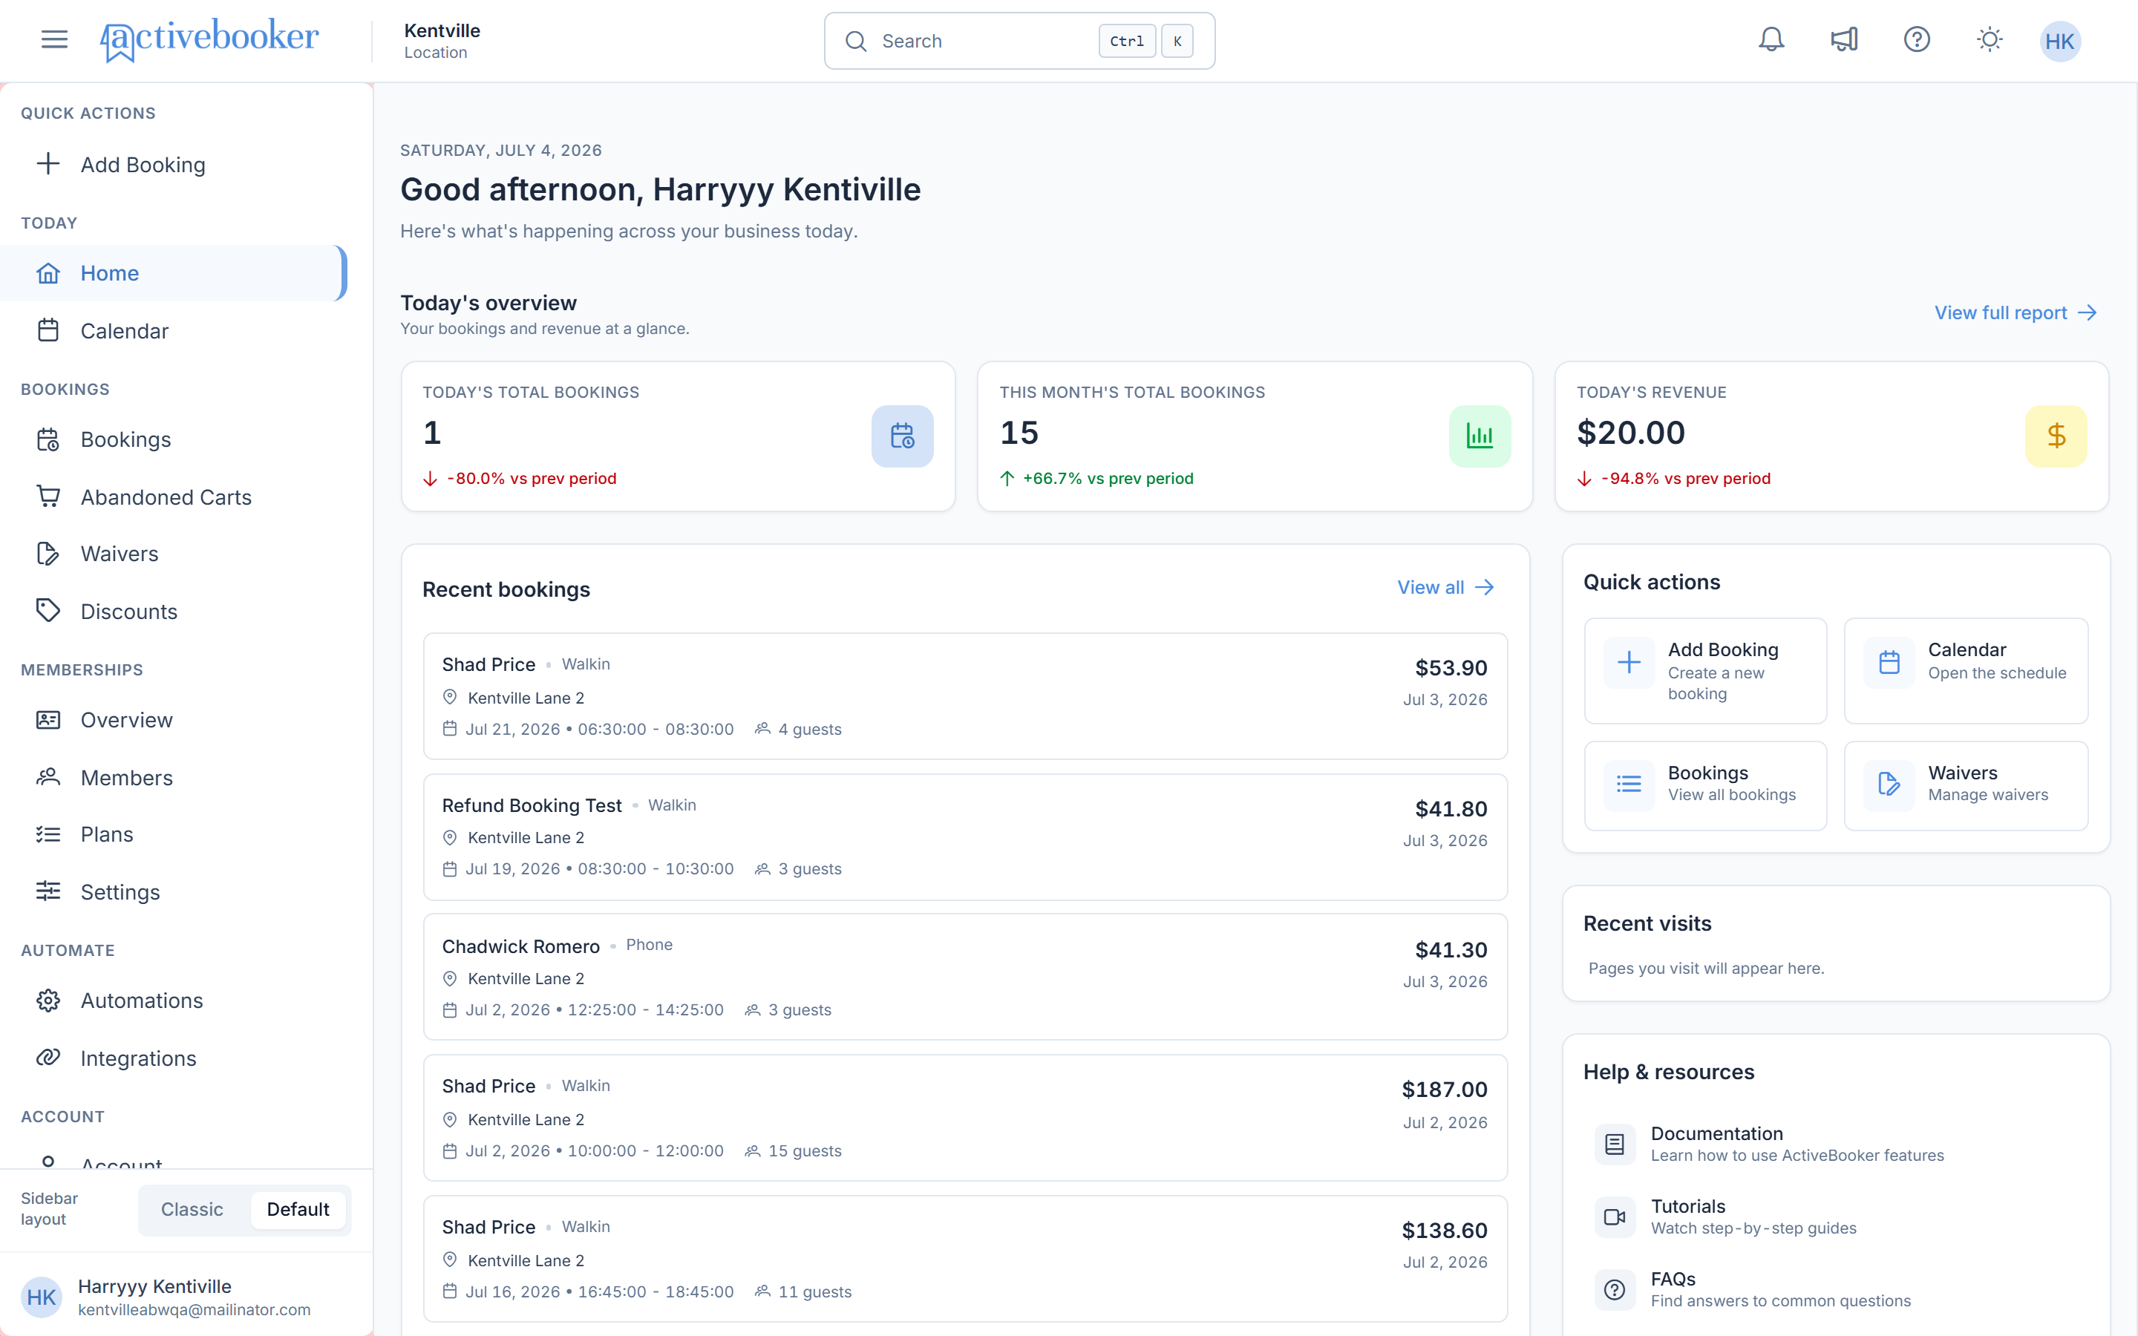Image resolution: width=2138 pixels, height=1336 pixels.
Task: Open Discounts in the sidebar
Action: [173, 612]
